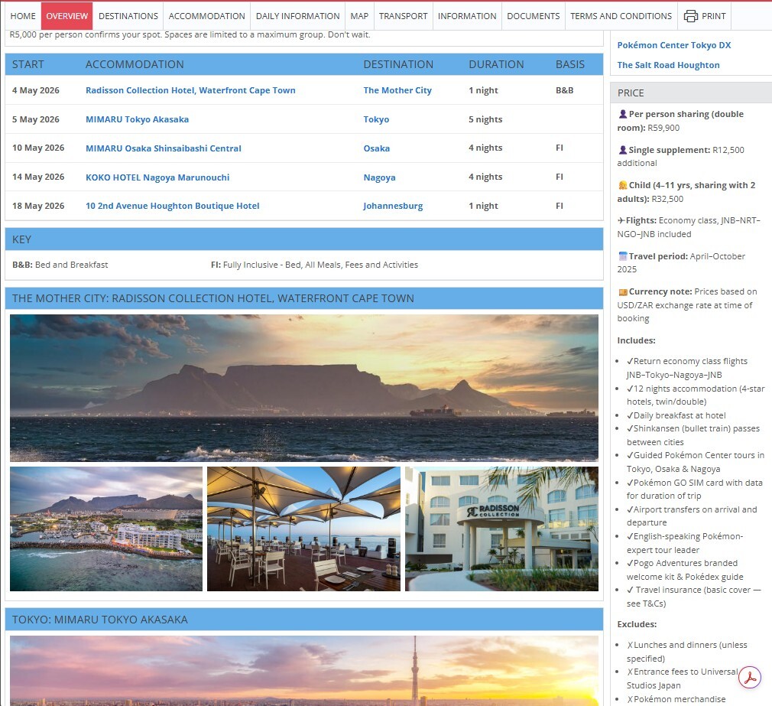
Task: Click the child icon beside Child price
Action: pyautogui.click(x=623, y=185)
